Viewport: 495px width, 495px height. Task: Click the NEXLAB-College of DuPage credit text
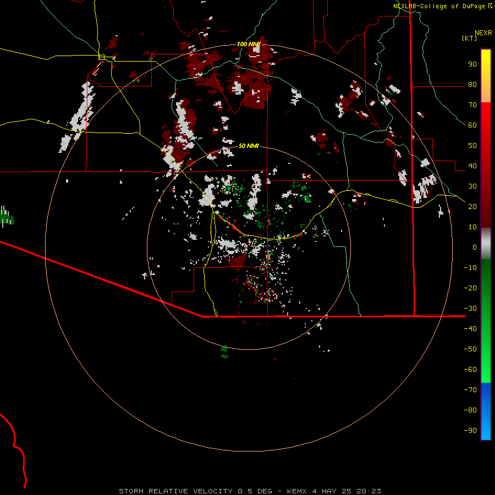439,6
